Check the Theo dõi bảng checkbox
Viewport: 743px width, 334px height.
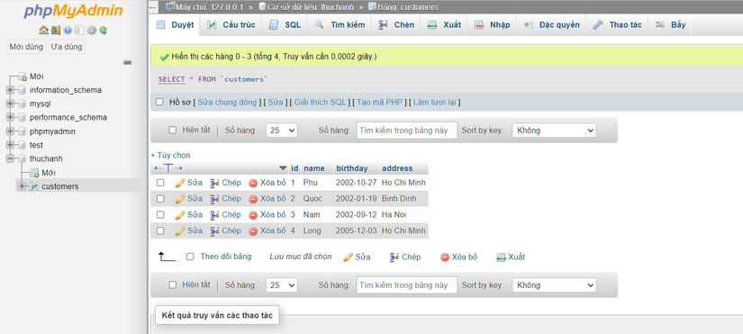tap(190, 257)
